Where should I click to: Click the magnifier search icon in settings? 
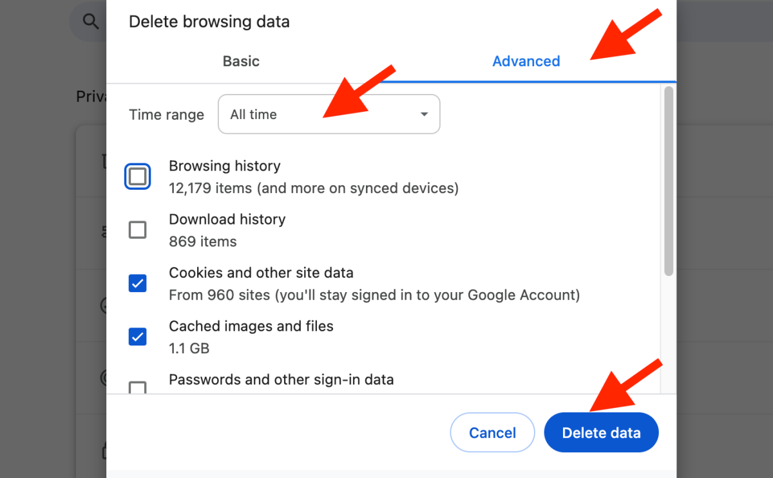point(91,21)
